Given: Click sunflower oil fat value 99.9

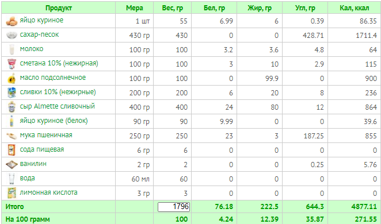Looking at the screenshot, I should [272, 79].
